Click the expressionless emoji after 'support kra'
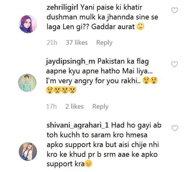 point(88,164)
